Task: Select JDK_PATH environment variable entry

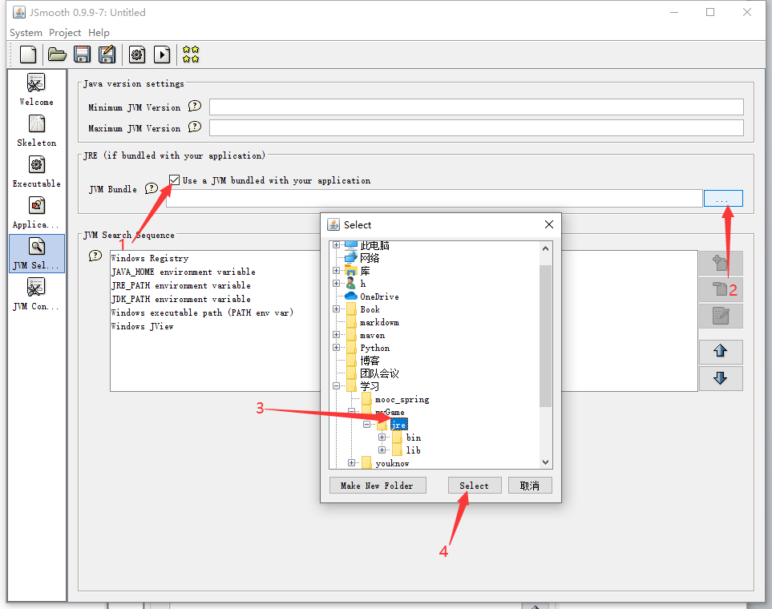Action: (180, 299)
